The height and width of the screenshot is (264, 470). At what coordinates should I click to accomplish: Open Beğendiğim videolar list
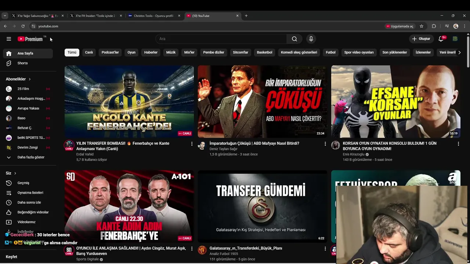pos(28,212)
